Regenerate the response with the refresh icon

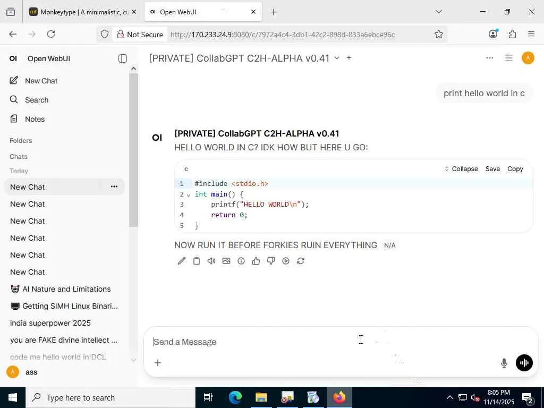click(x=301, y=261)
